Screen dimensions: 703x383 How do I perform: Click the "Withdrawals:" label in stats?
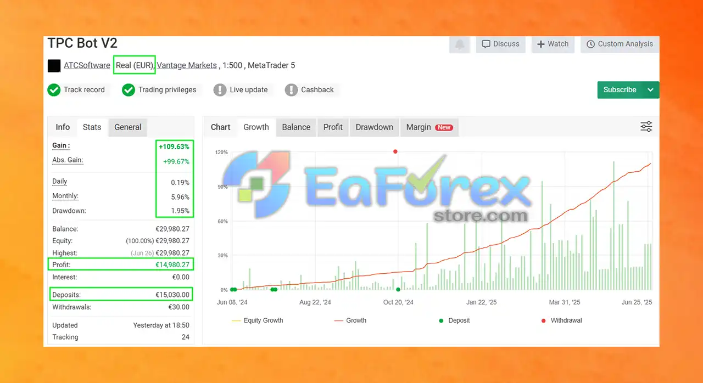72,307
